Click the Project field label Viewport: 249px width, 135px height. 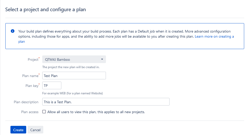[x=33, y=60]
